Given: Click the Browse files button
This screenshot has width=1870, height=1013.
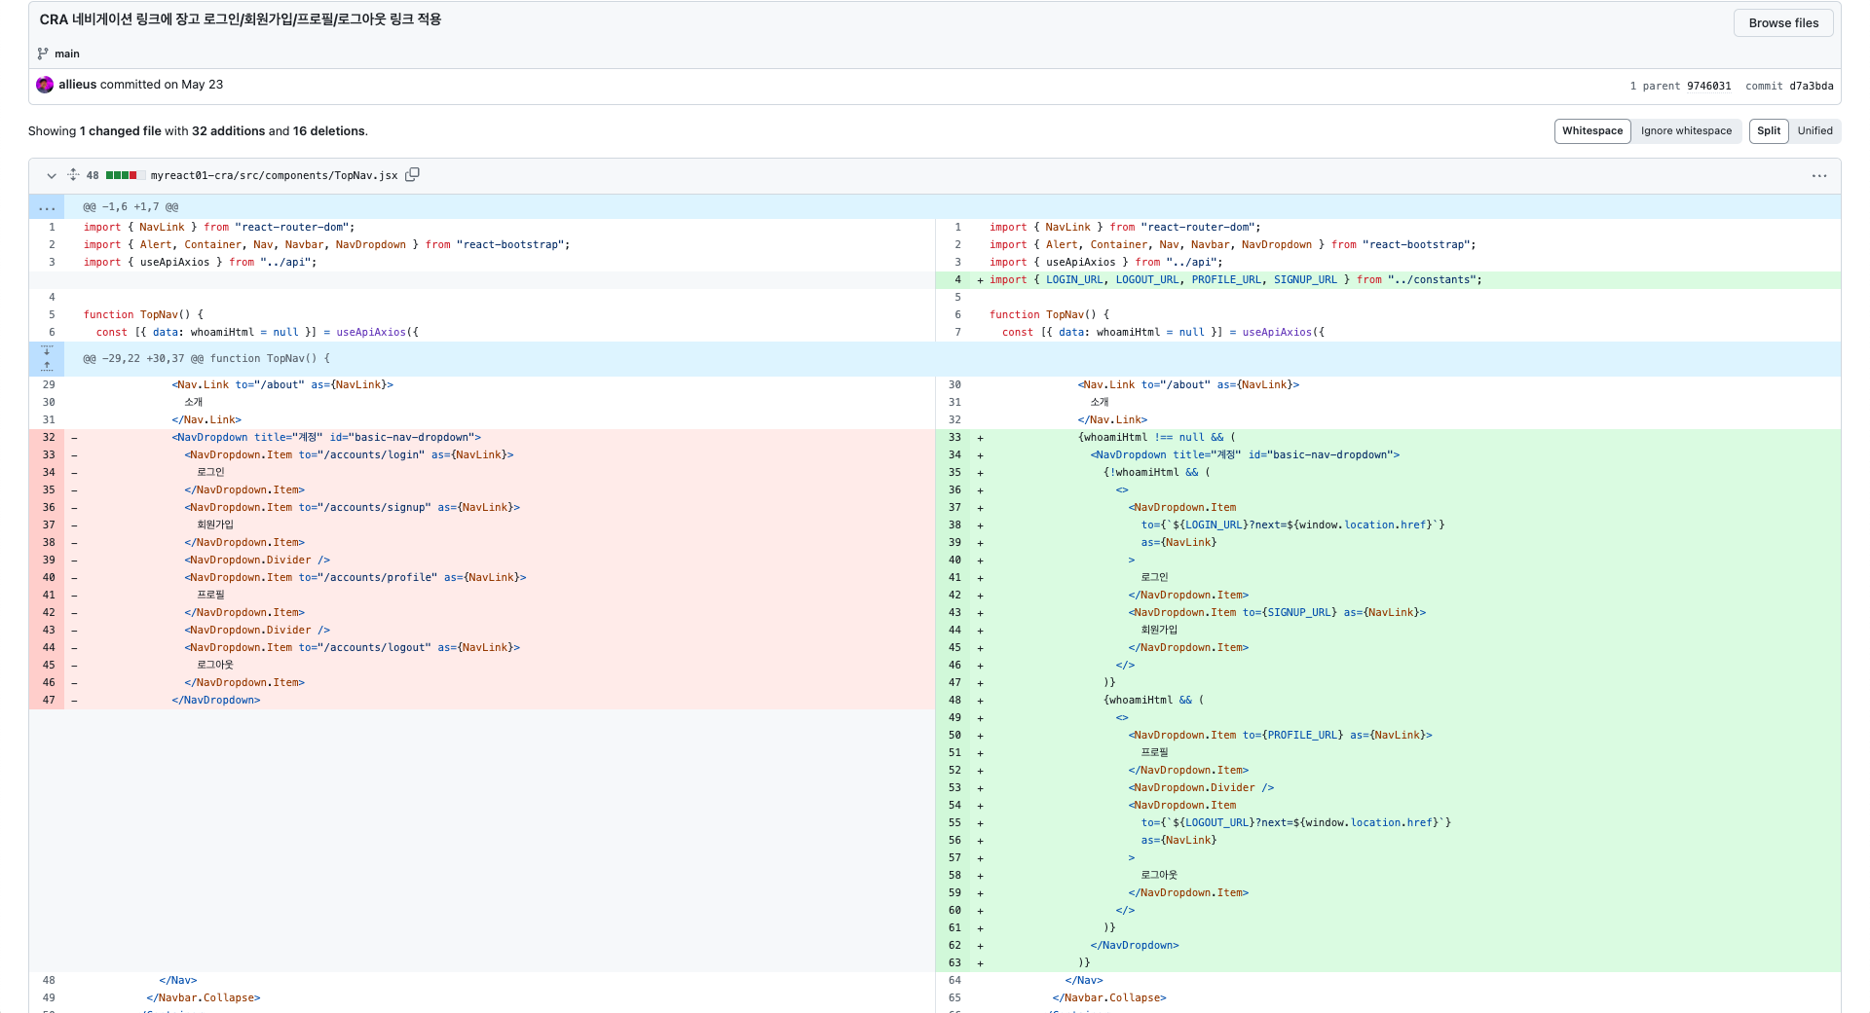Looking at the screenshot, I should (x=1782, y=23).
